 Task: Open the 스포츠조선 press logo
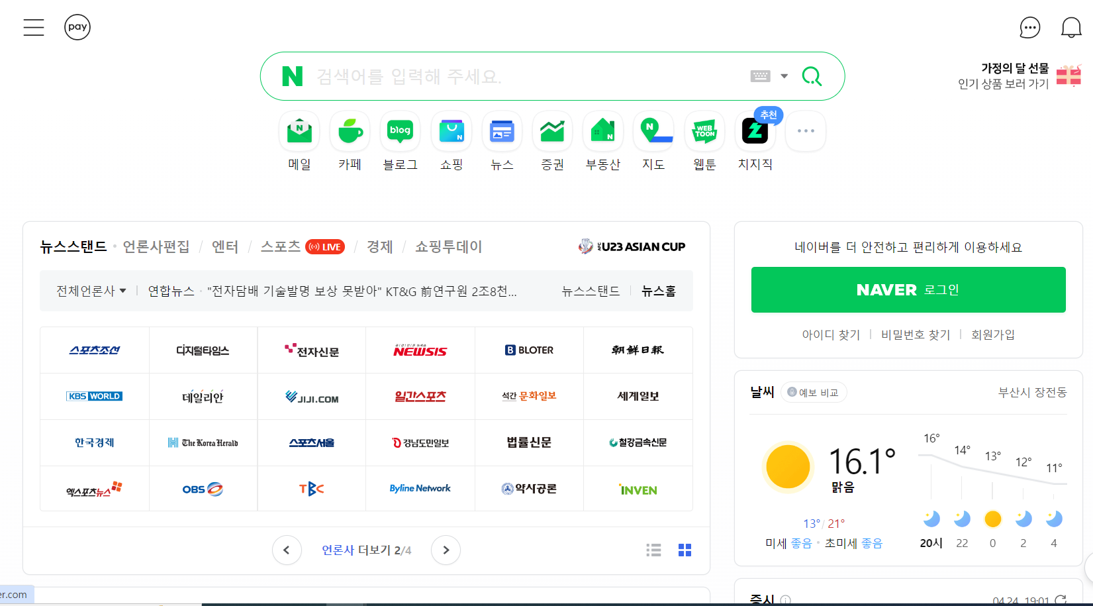(95, 350)
